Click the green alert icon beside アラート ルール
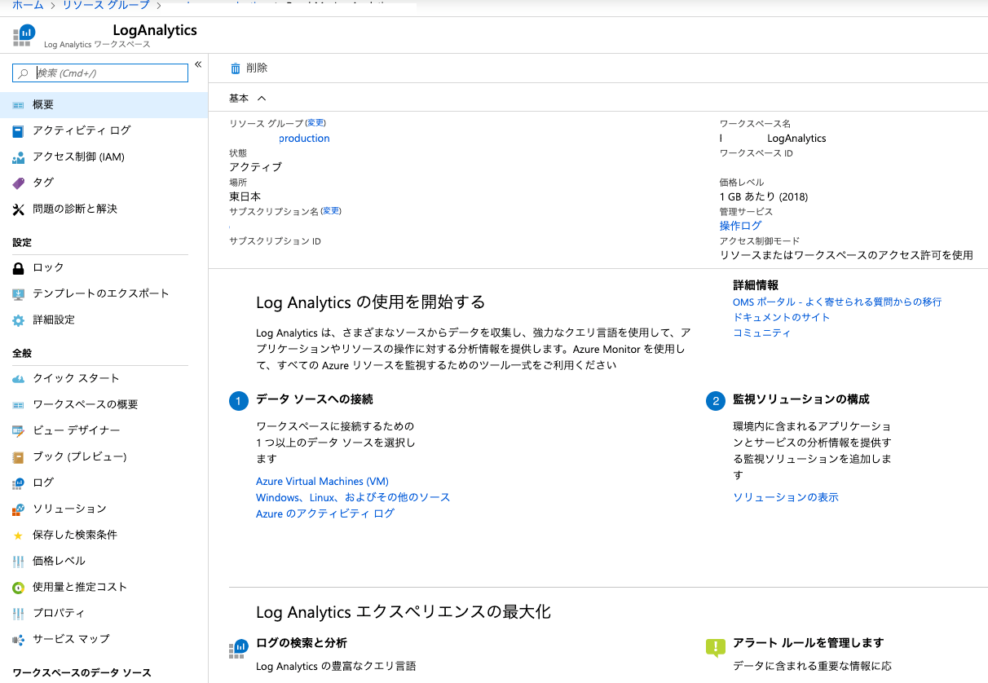This screenshot has width=988, height=683. coord(715,648)
